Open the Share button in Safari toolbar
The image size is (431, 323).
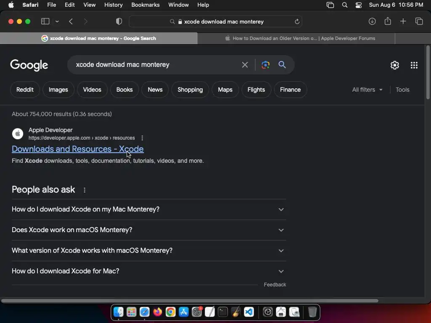click(x=388, y=21)
